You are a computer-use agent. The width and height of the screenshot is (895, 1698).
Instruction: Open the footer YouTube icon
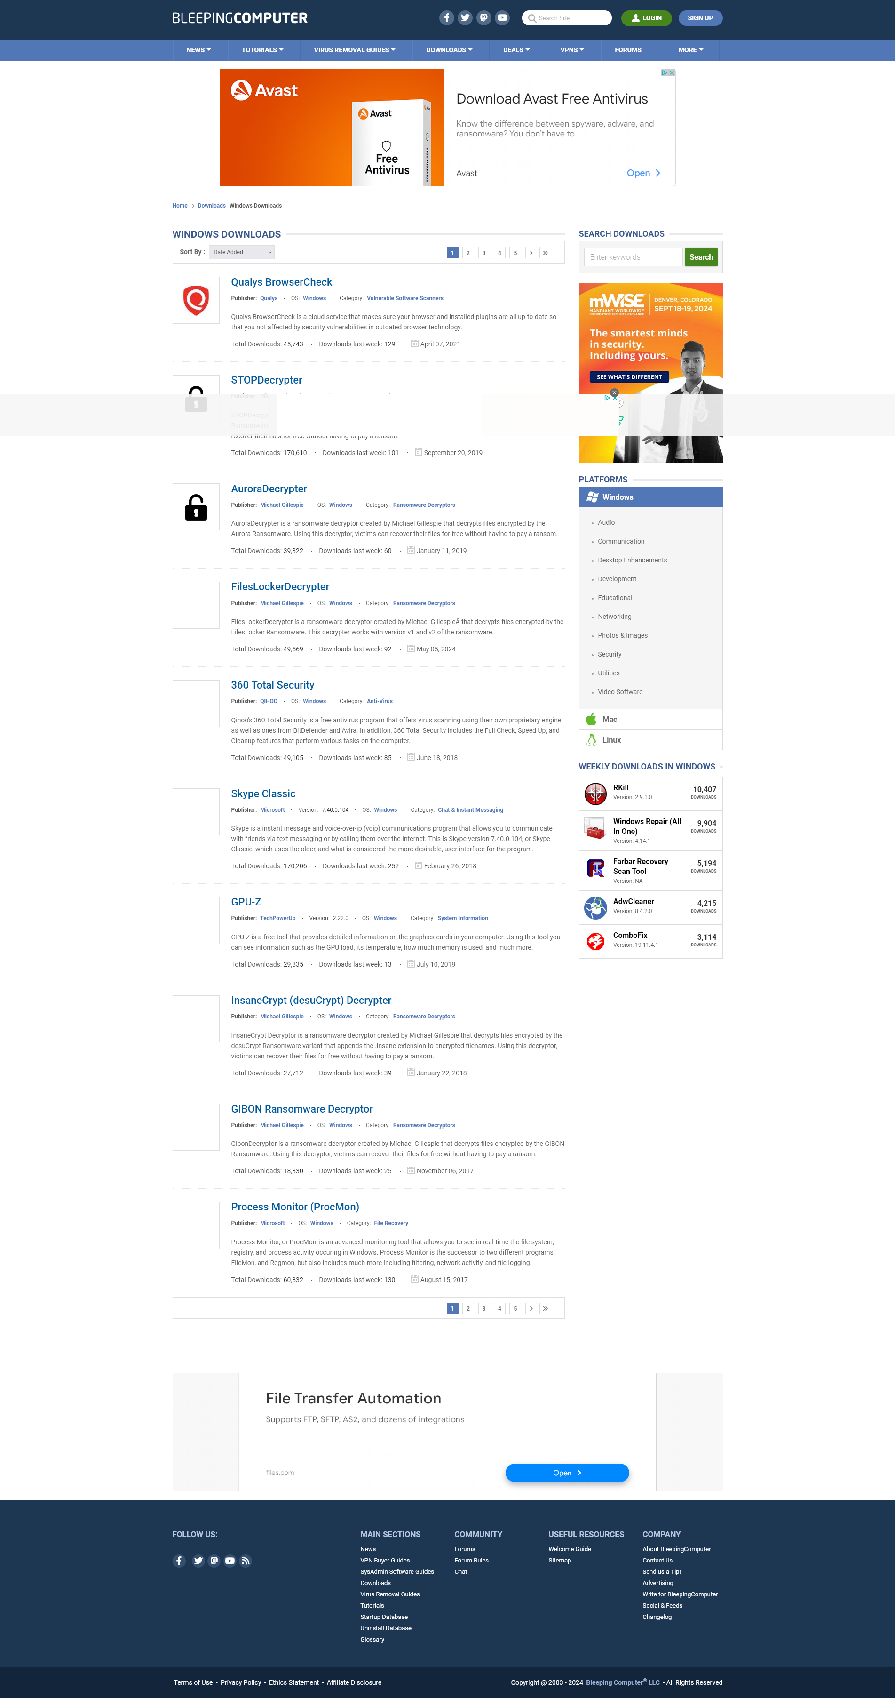click(230, 1560)
